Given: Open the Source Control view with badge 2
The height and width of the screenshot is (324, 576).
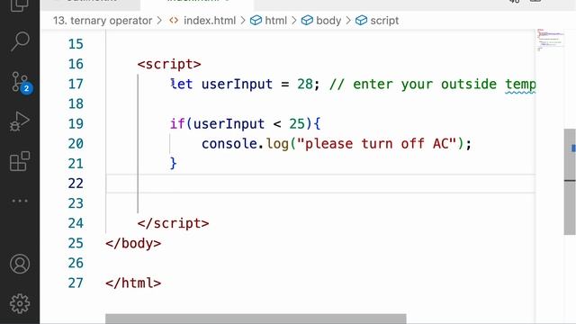Looking at the screenshot, I should [22, 82].
